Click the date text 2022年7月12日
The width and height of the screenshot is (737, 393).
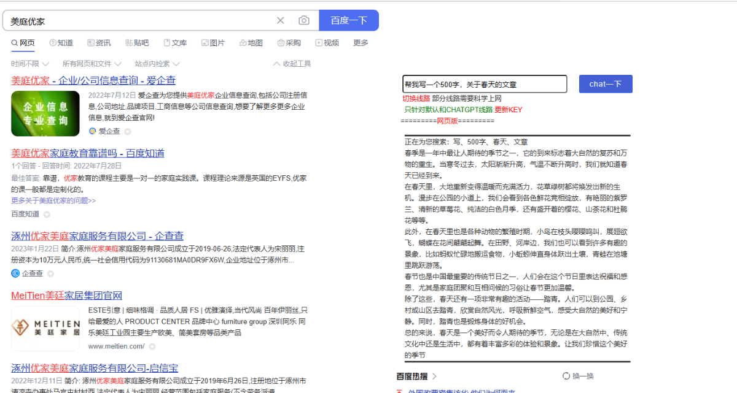click(112, 96)
